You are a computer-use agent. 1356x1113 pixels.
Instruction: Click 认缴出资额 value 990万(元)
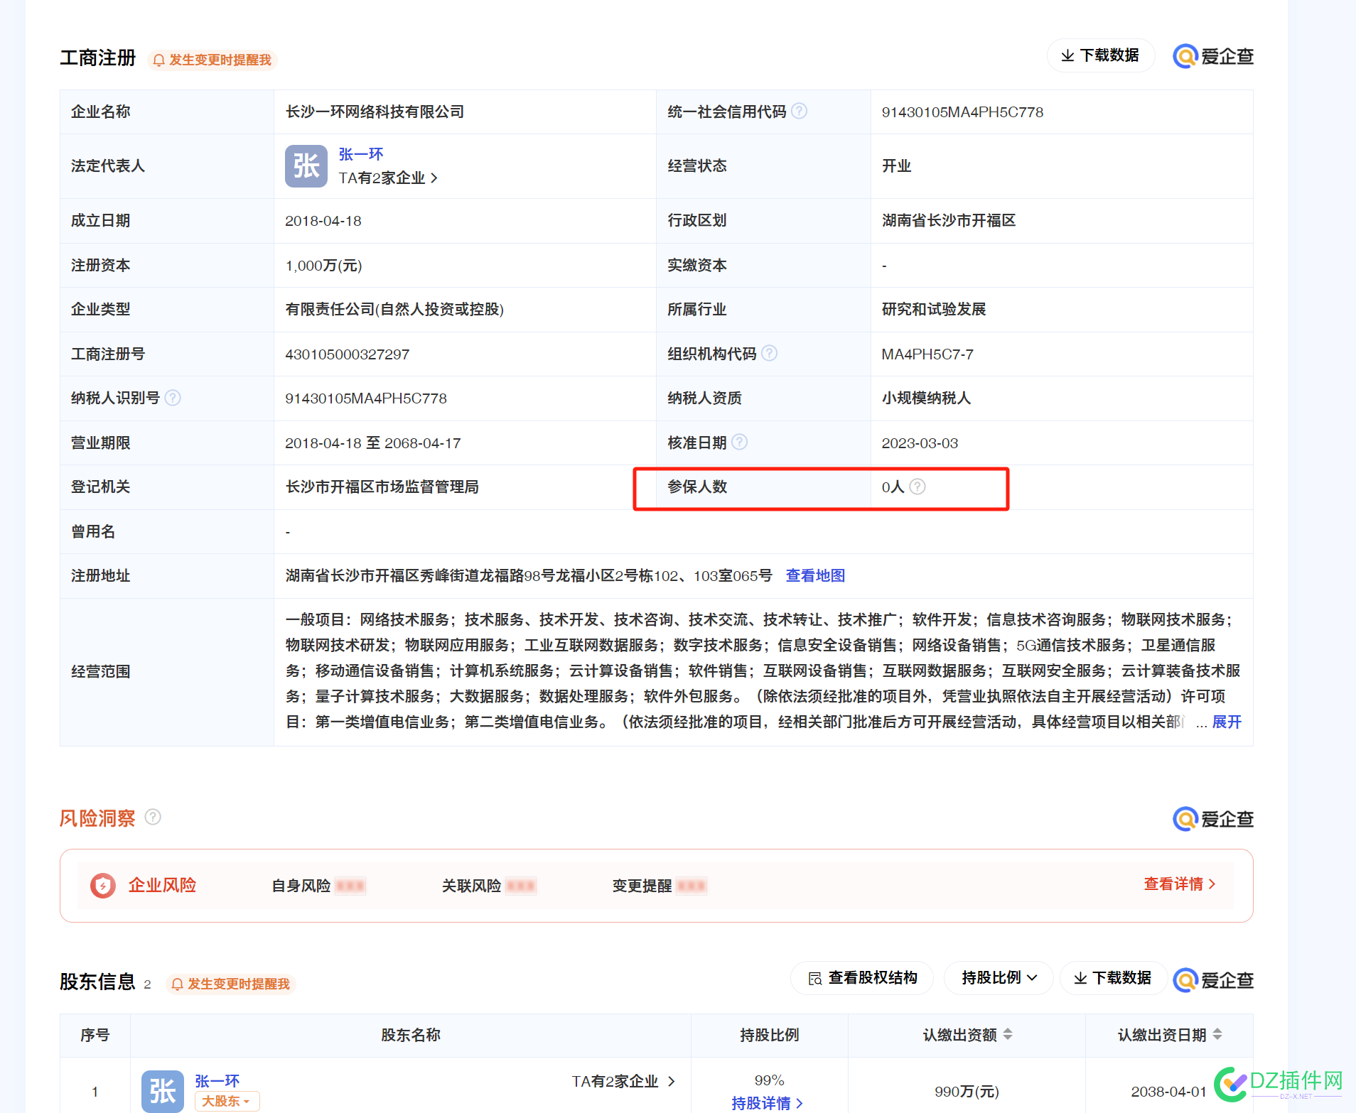coord(967,1092)
